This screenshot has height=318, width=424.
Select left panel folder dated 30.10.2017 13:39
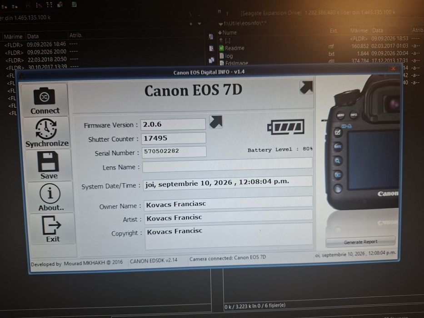pyautogui.click(x=42, y=66)
